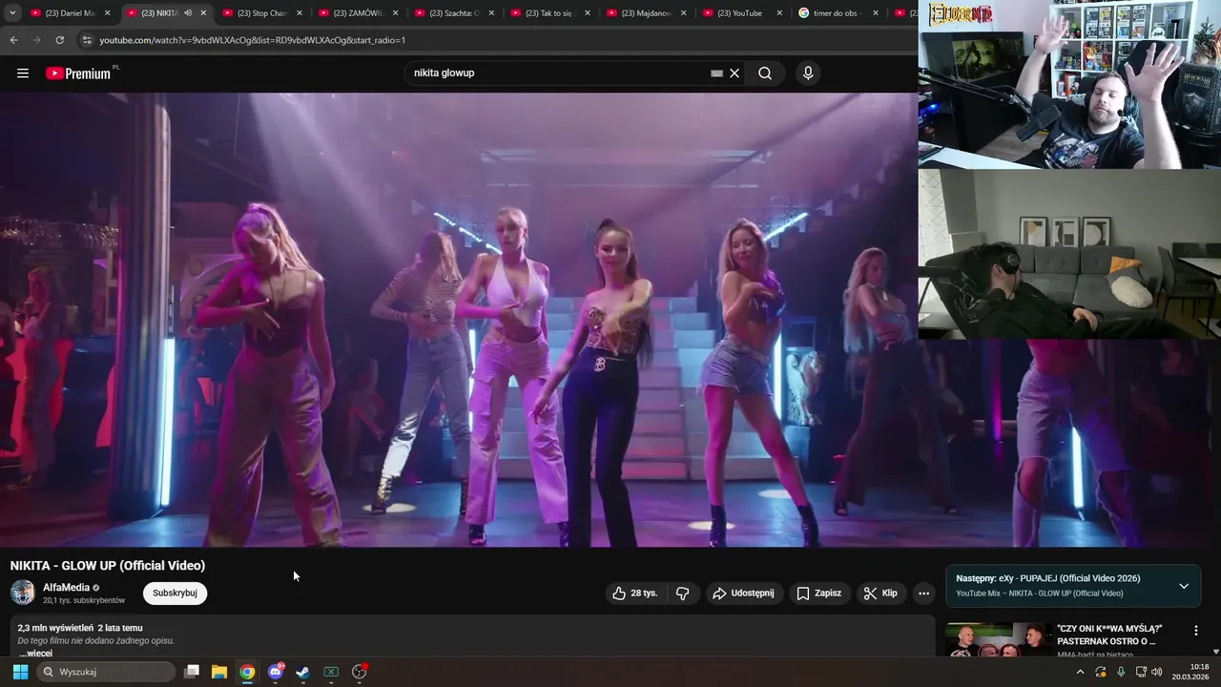Click the Wyszukaj taskbar search box
Screen dimensions: 1221x687
[x=106, y=672]
